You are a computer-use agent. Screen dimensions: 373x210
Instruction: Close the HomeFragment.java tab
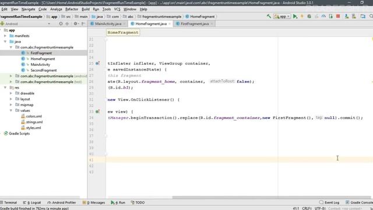click(x=170, y=24)
